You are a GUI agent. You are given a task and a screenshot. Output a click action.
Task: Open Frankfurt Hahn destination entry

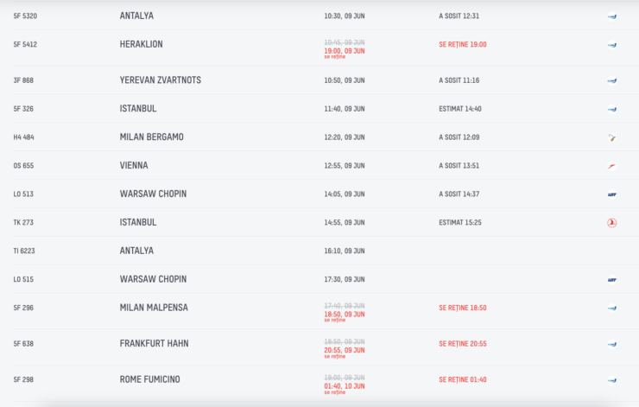(x=154, y=343)
